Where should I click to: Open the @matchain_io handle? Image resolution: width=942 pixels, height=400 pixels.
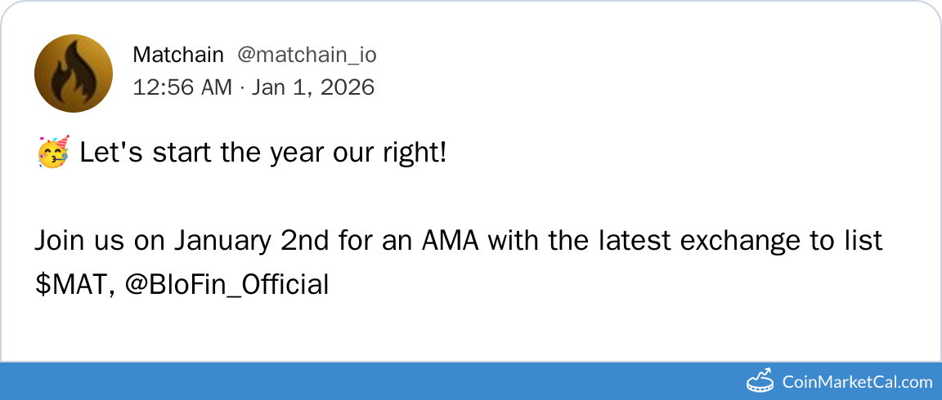pyautogui.click(x=307, y=55)
